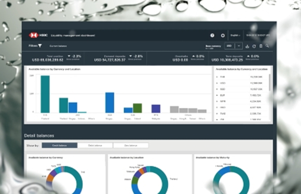Expand the TWD row in currency list
Screen dimensions: 301x194
(217, 114)
